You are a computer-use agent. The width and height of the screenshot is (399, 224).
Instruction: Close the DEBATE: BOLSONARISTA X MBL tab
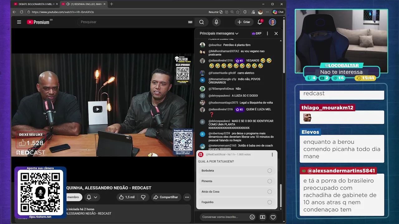coord(56,4)
